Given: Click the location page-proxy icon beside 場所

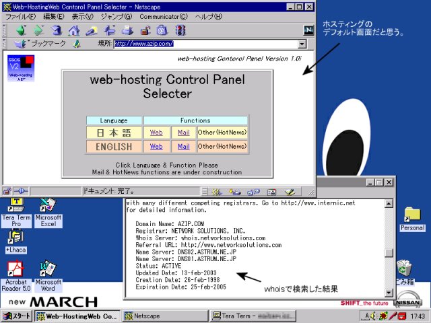Looking at the screenshot, I should (x=77, y=44).
